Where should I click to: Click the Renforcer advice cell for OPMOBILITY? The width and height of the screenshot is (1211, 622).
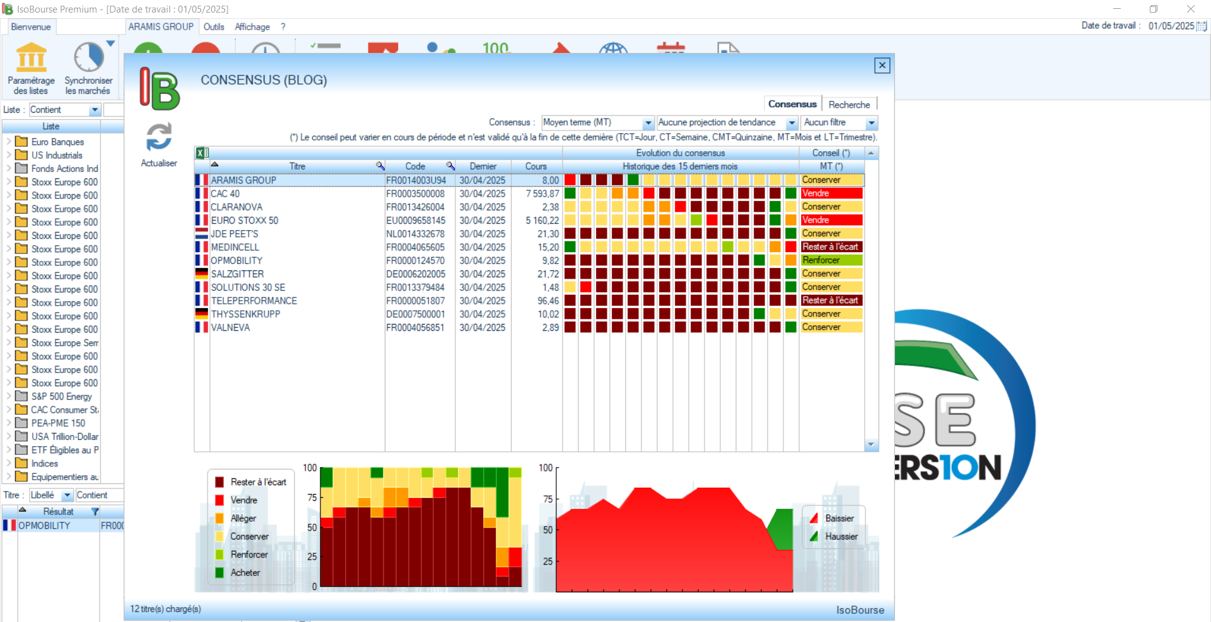tap(831, 260)
